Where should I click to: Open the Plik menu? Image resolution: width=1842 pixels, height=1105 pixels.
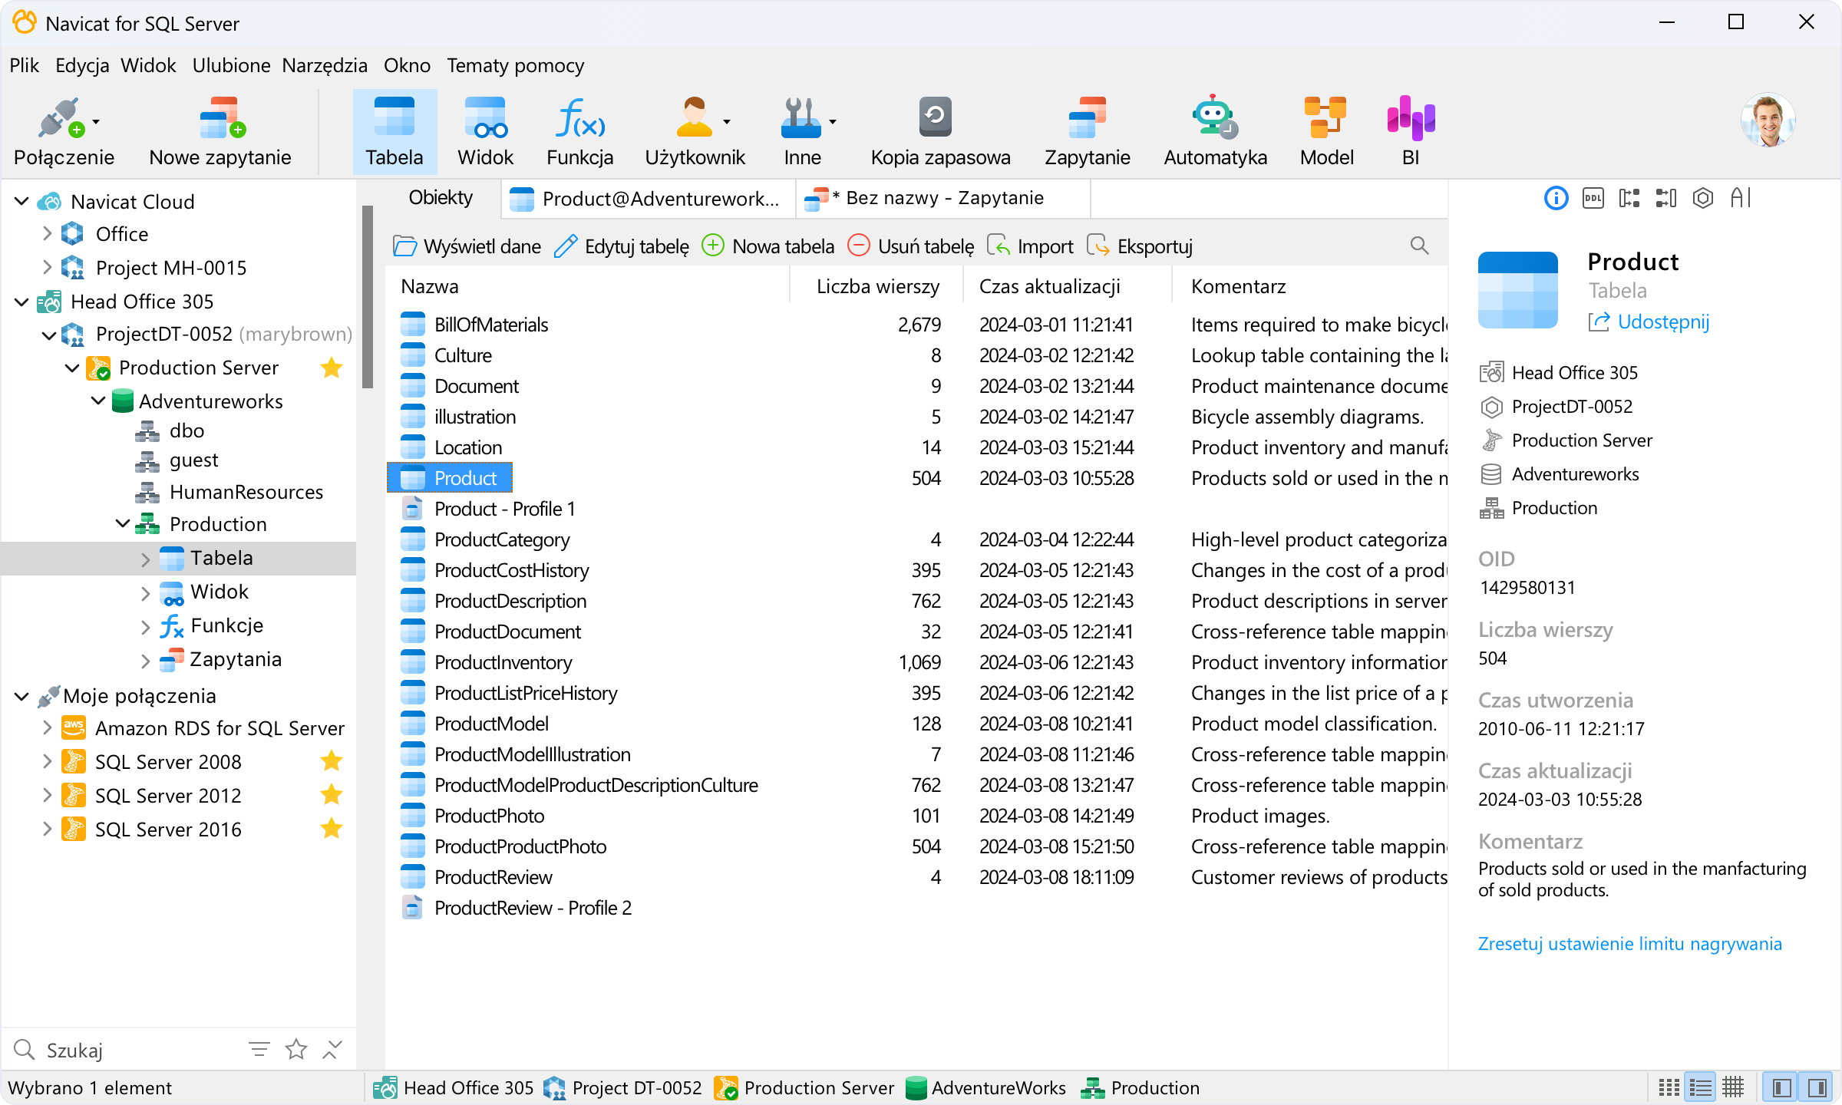tap(24, 65)
